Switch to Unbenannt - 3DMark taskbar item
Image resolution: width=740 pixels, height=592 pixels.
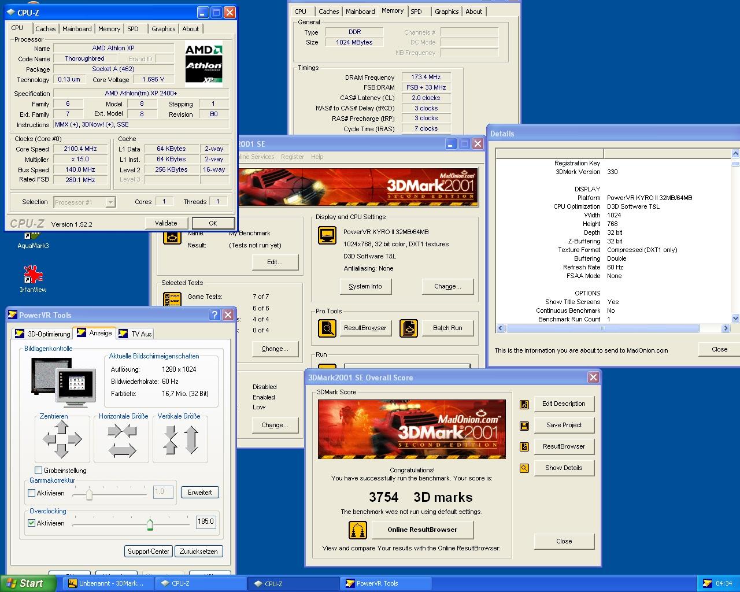[107, 583]
